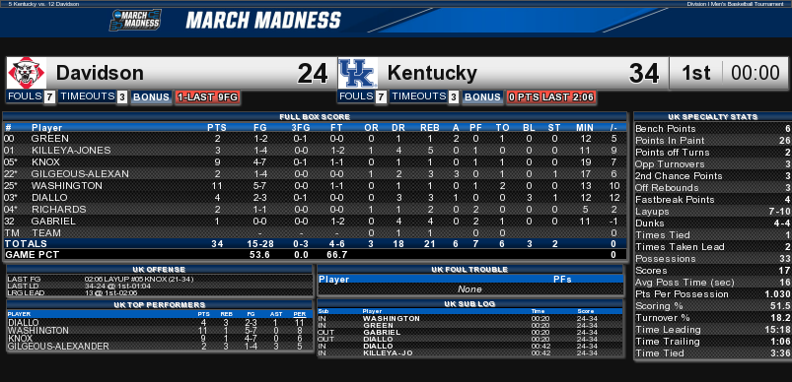The width and height of the screenshot is (792, 382).
Task: Click the PER column in top performers
Action: (300, 314)
